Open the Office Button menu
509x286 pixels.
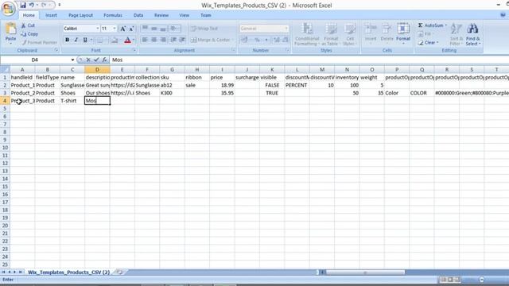9,9
